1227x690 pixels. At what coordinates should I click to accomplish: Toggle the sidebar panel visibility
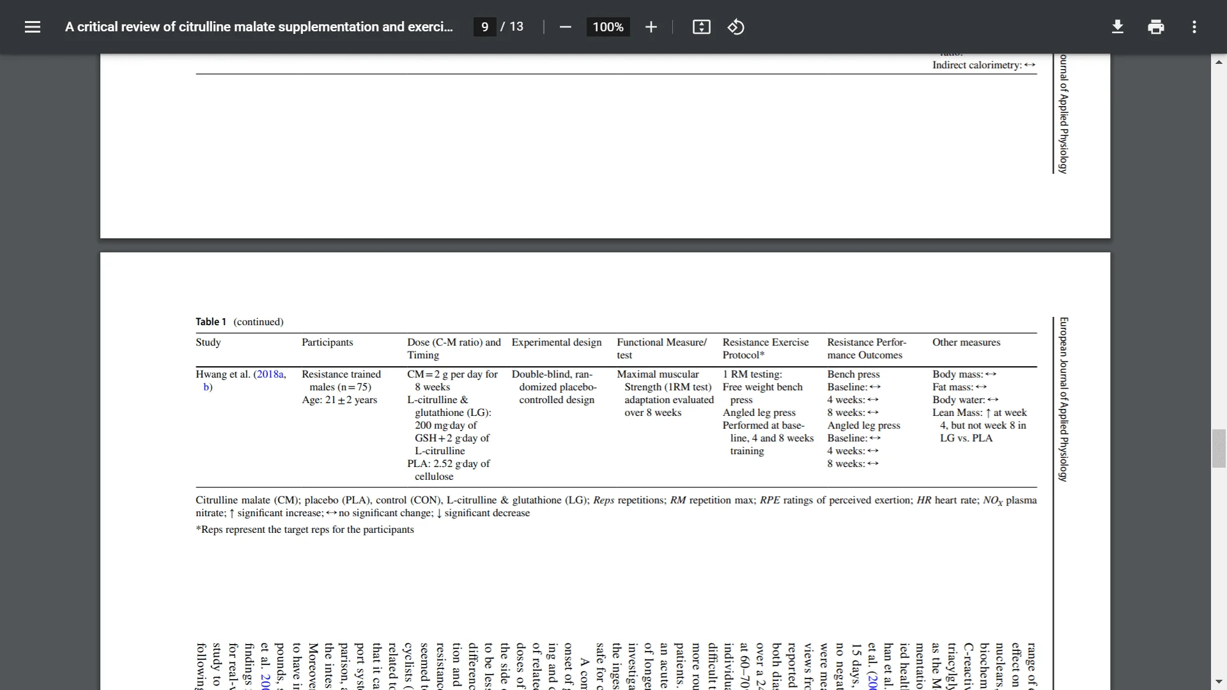click(x=32, y=26)
